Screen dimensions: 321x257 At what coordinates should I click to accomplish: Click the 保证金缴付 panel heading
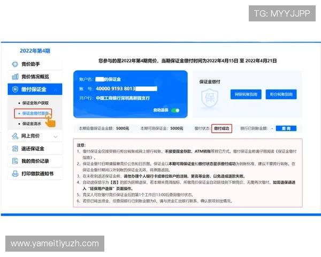pos(210,82)
